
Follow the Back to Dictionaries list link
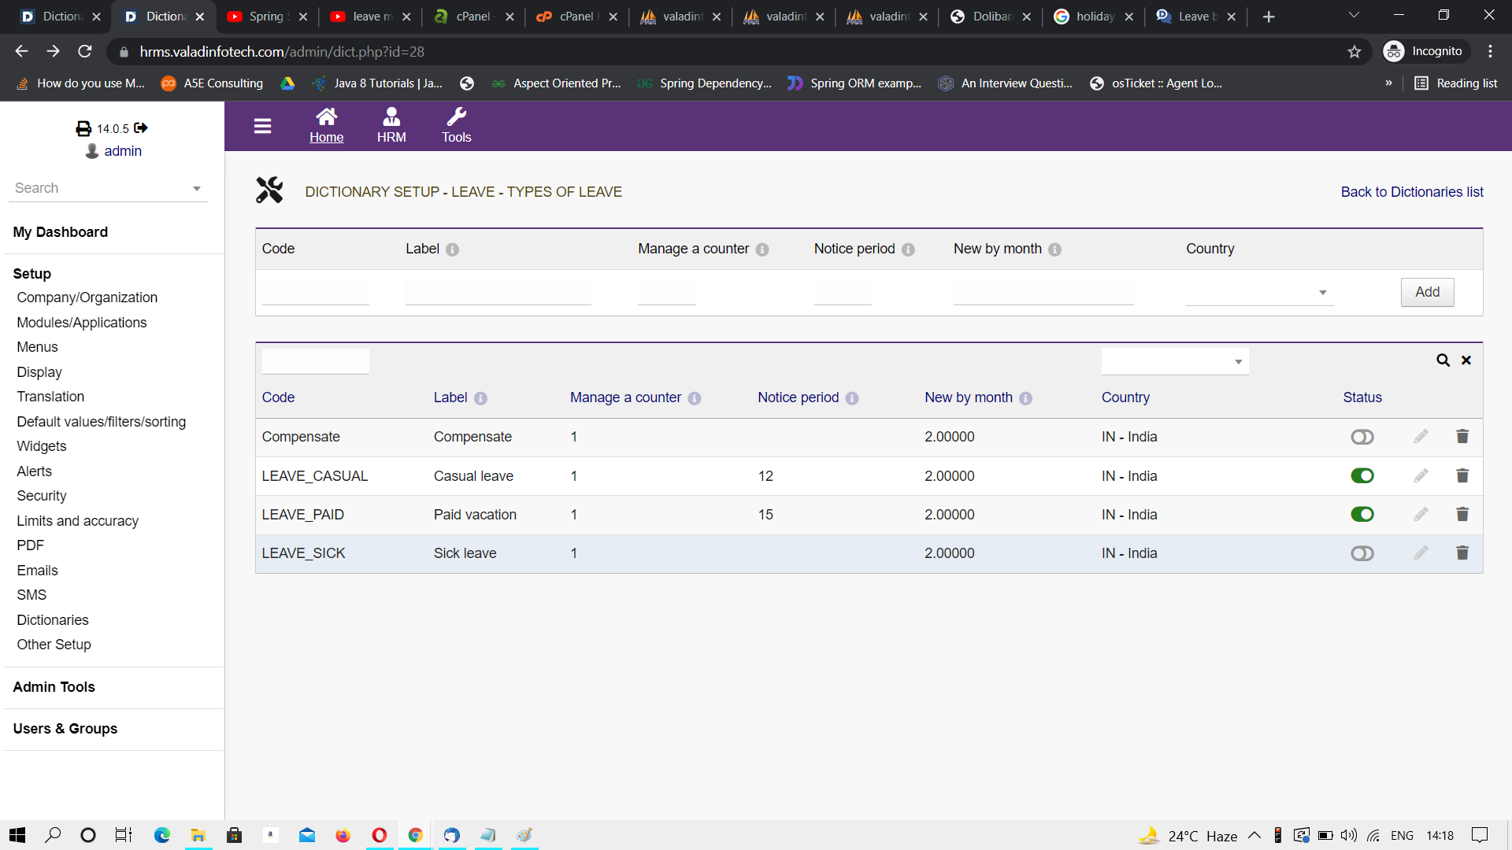[1412, 192]
